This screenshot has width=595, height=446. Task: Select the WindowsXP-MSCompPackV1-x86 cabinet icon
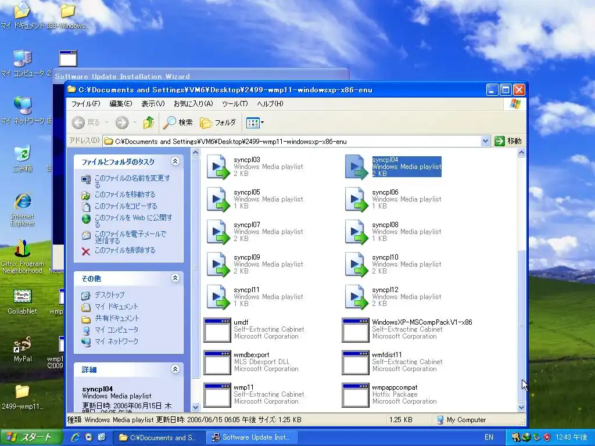point(355,330)
